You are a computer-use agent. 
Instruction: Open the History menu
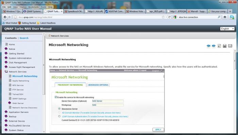23,7
